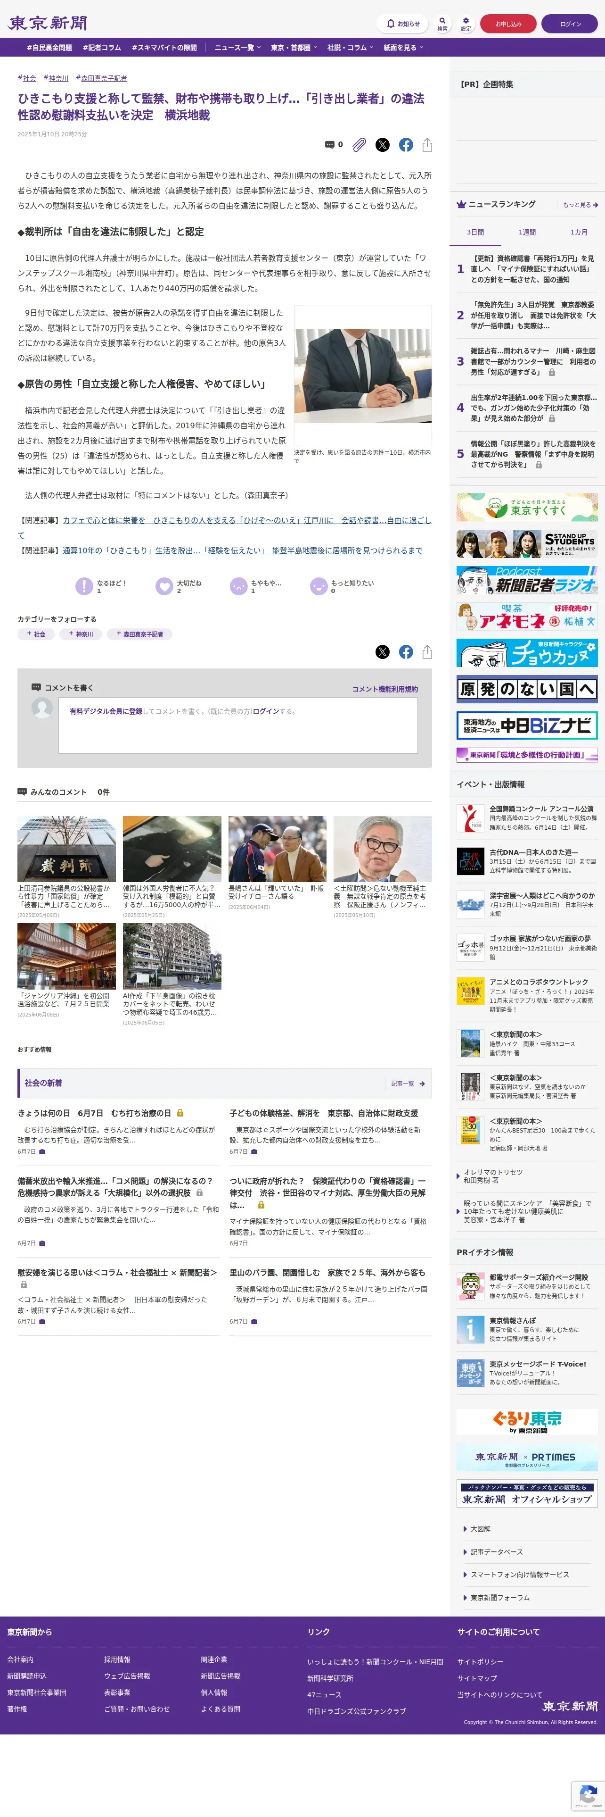Follow the 森田真奈子記者 category

(139, 634)
